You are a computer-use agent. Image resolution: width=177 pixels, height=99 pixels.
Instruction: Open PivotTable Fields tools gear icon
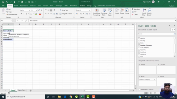[172, 30]
